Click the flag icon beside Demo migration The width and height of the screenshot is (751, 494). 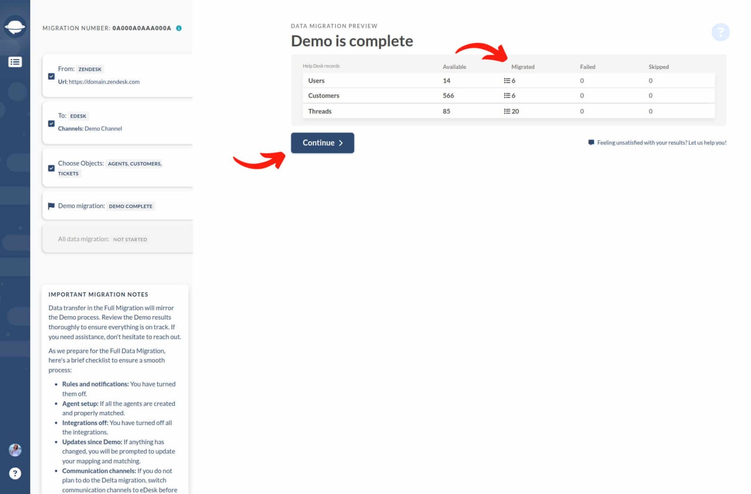click(x=51, y=206)
